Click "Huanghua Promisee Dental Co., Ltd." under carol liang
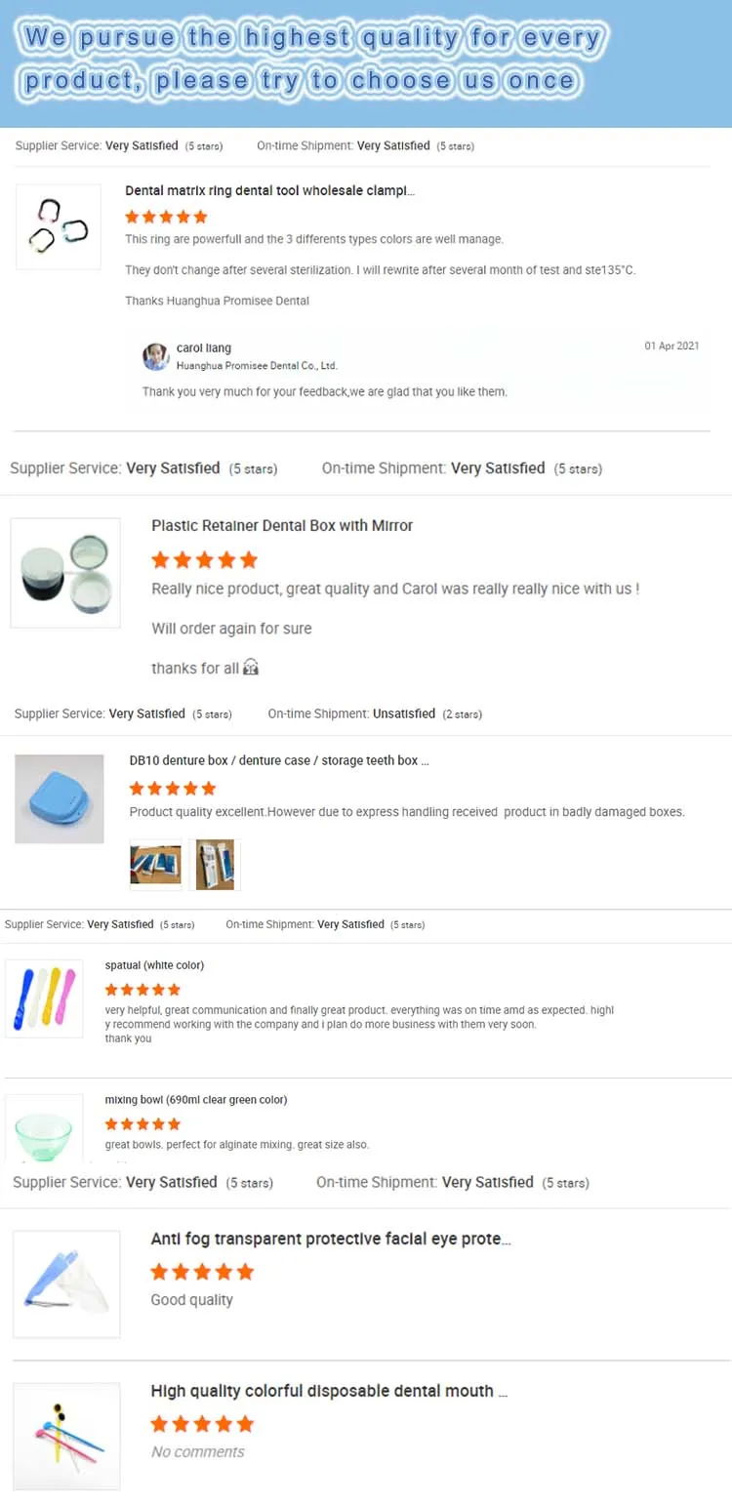The image size is (732, 1506). tap(257, 366)
